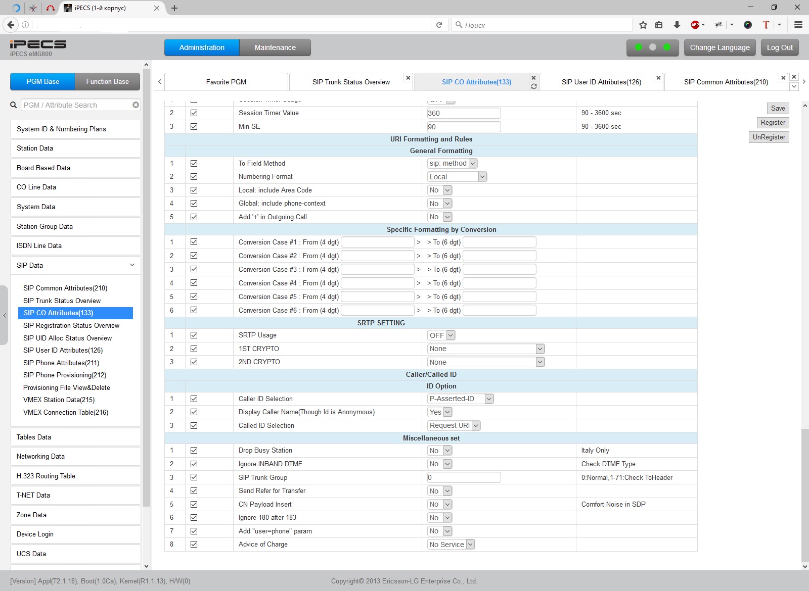Open the SIP User ID Attributes(126) tab
809x591 pixels.
(601, 82)
